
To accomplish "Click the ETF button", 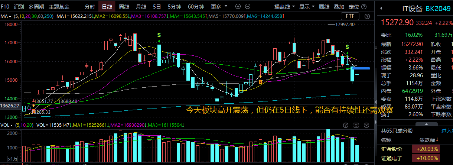I will coord(350,16).
